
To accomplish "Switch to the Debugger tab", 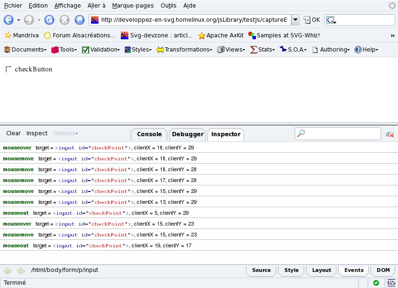I will pyautogui.click(x=188, y=134).
